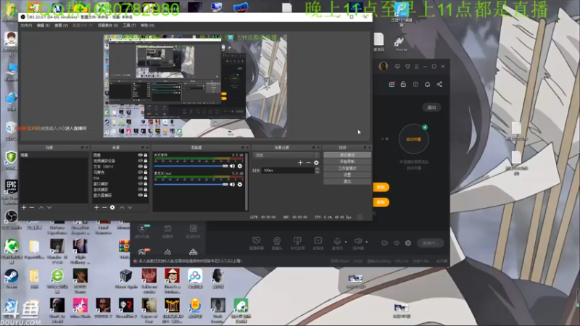
Task: Move source down with chevron in sources panel
Action: 130,208
